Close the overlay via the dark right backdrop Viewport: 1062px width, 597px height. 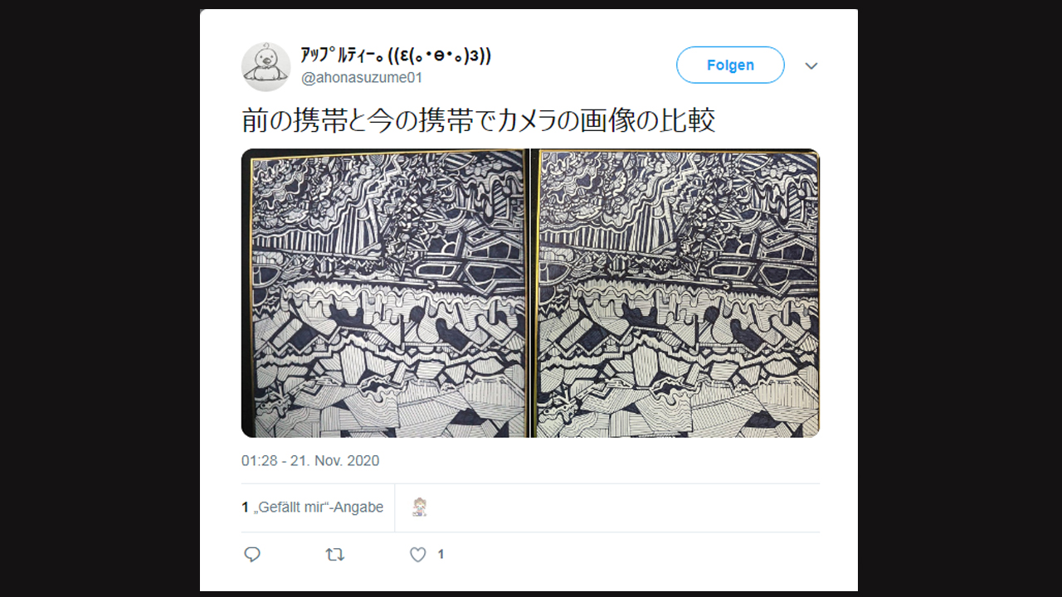point(960,298)
